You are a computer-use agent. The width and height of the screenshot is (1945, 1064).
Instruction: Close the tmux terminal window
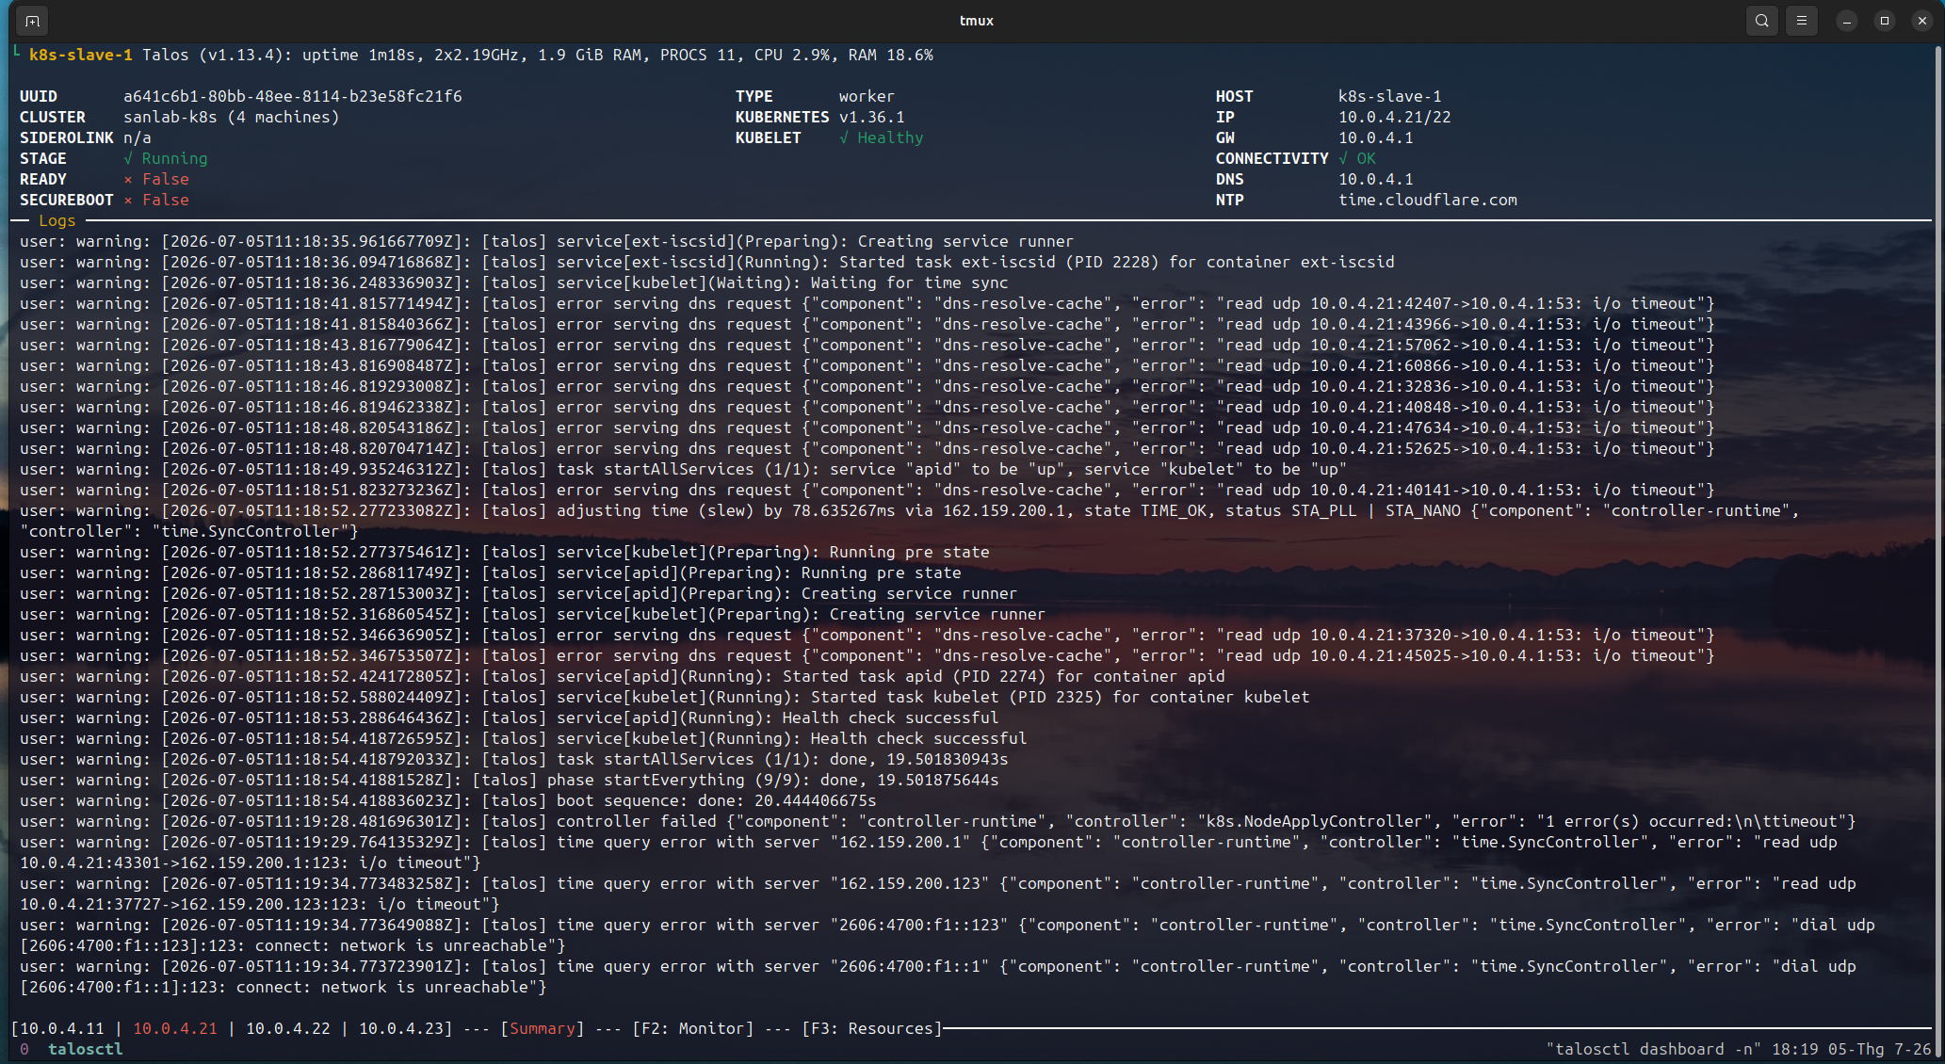(1921, 21)
